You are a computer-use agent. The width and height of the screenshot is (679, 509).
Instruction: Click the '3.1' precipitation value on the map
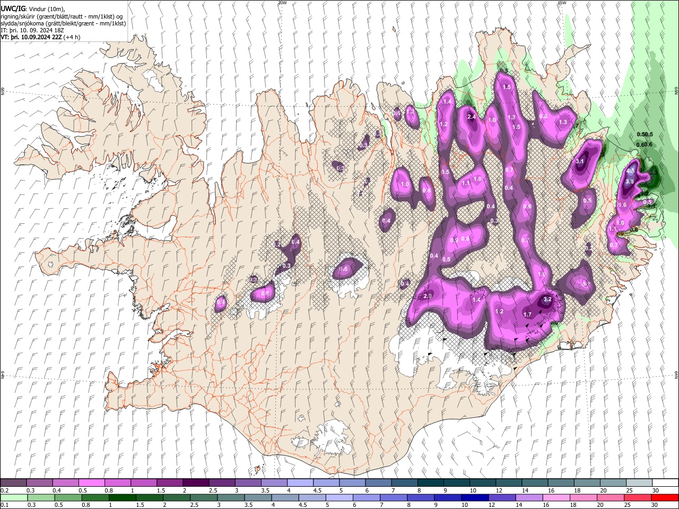click(x=580, y=161)
